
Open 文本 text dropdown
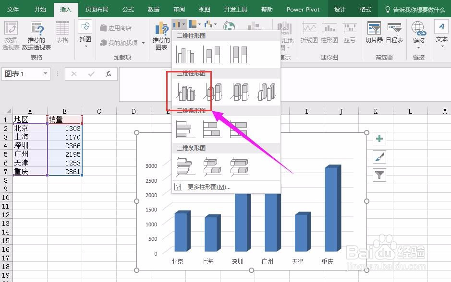pyautogui.click(x=441, y=34)
